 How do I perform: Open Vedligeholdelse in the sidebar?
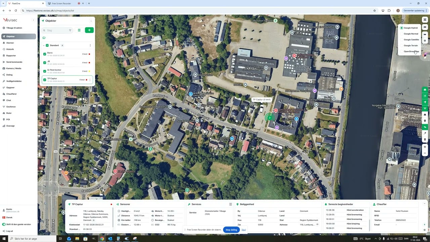19,81
